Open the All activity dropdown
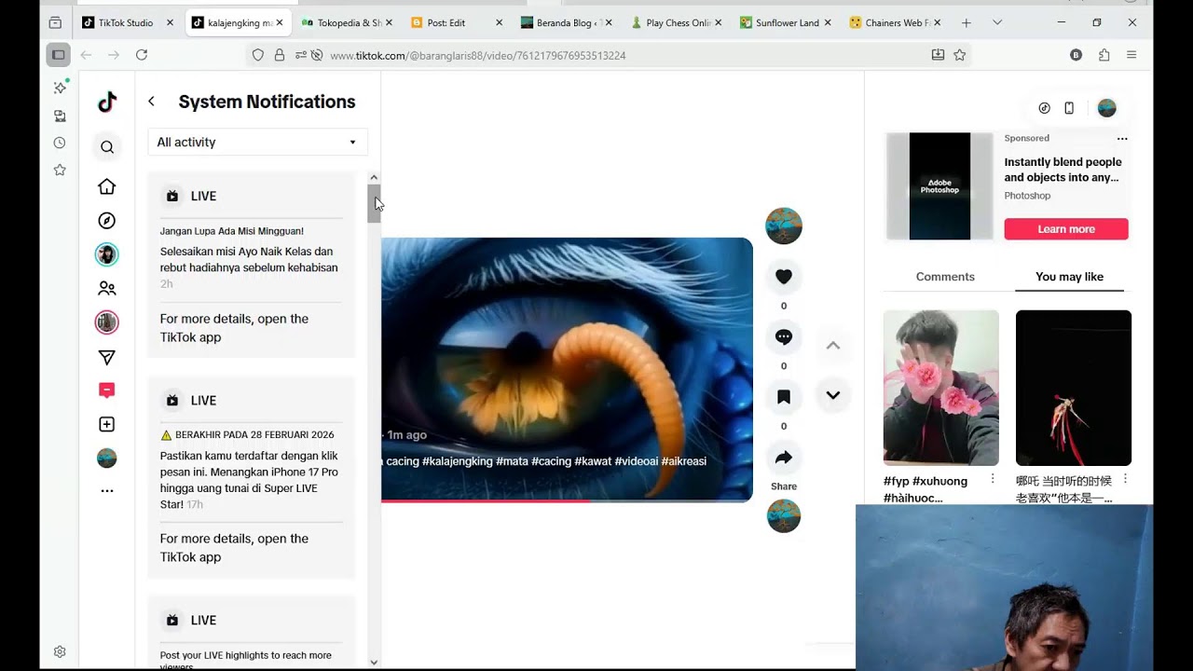The width and height of the screenshot is (1193, 671). [x=257, y=142]
